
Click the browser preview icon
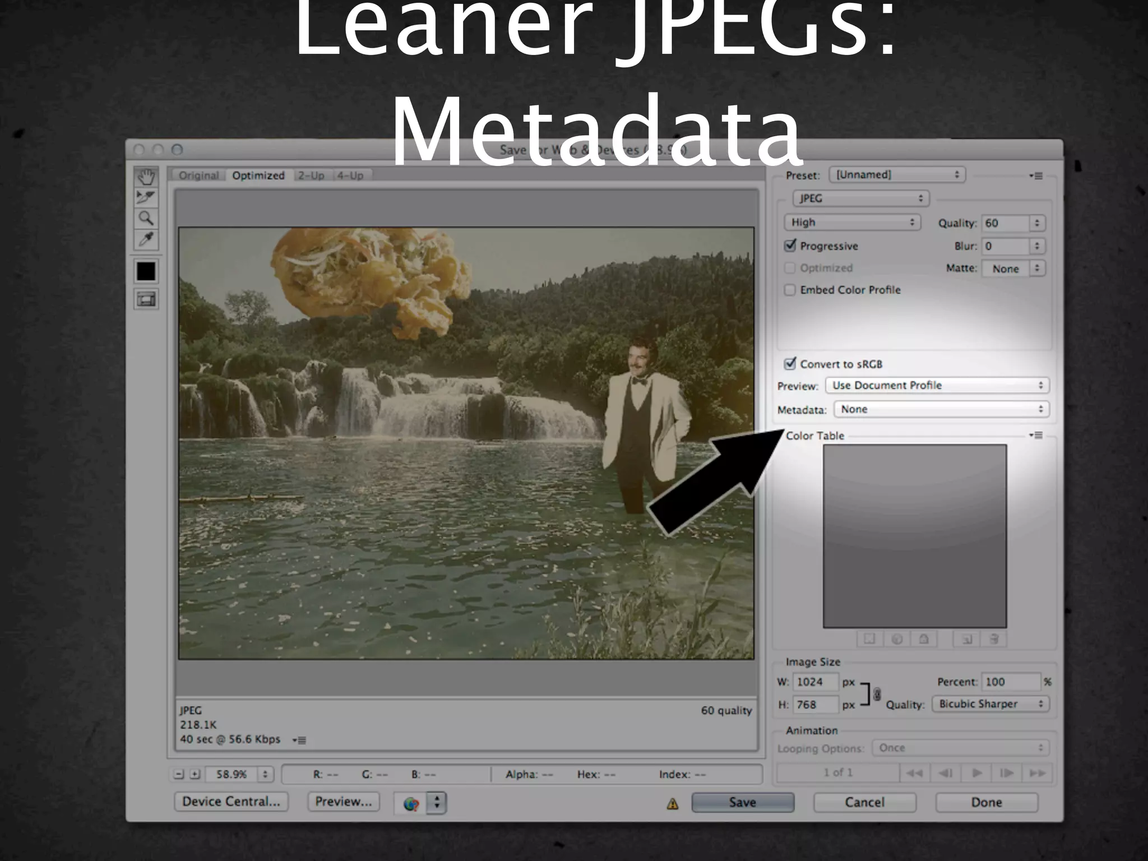click(411, 803)
